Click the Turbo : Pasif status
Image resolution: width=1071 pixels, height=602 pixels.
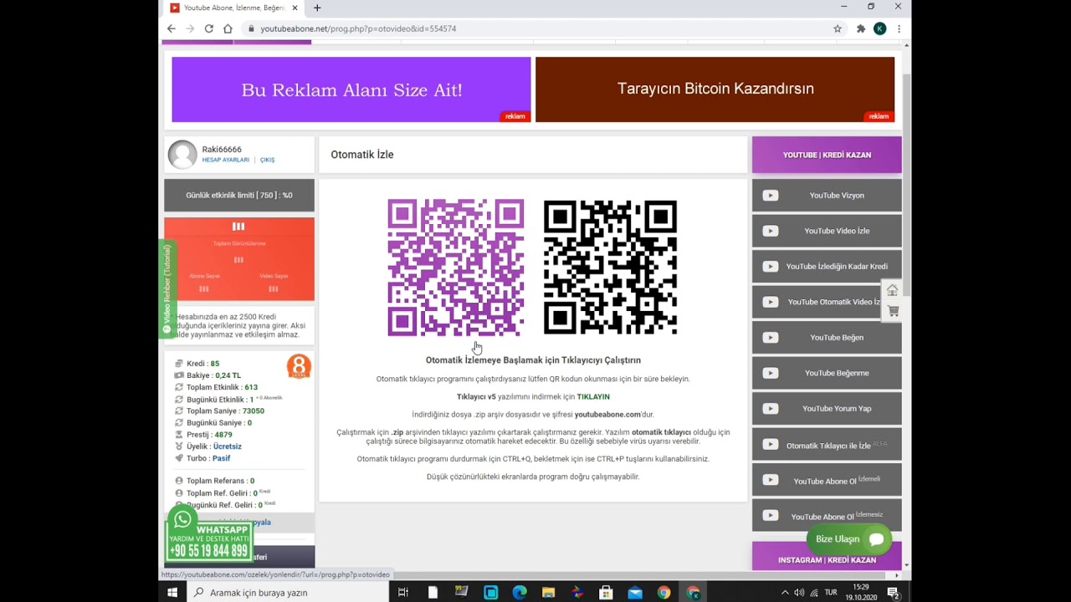pos(208,458)
